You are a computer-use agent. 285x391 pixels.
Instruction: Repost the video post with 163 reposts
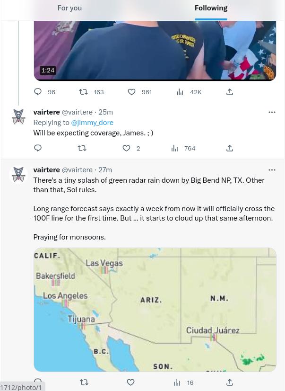83,92
